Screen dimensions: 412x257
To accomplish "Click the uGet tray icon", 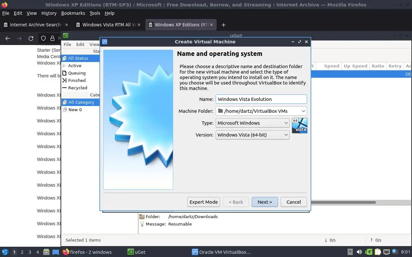I will click(x=369, y=252).
